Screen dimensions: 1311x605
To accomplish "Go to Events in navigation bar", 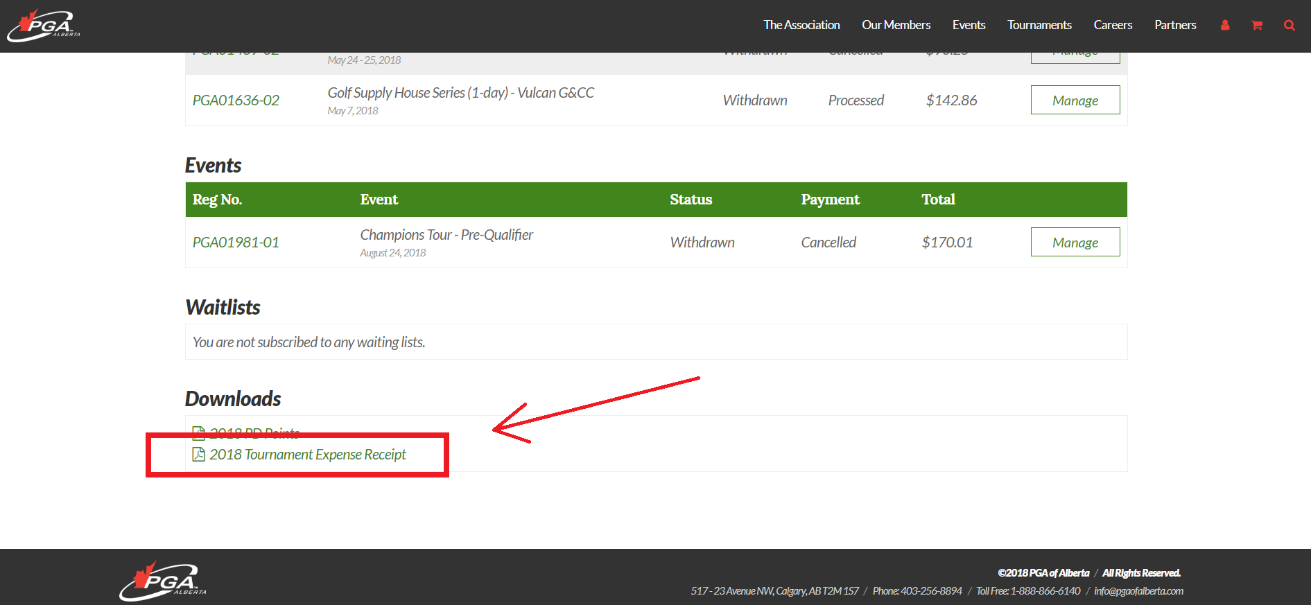I will click(x=969, y=25).
